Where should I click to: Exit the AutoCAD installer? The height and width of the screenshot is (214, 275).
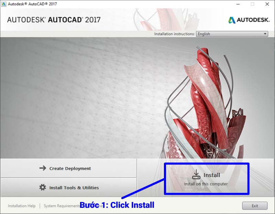pos(255,206)
